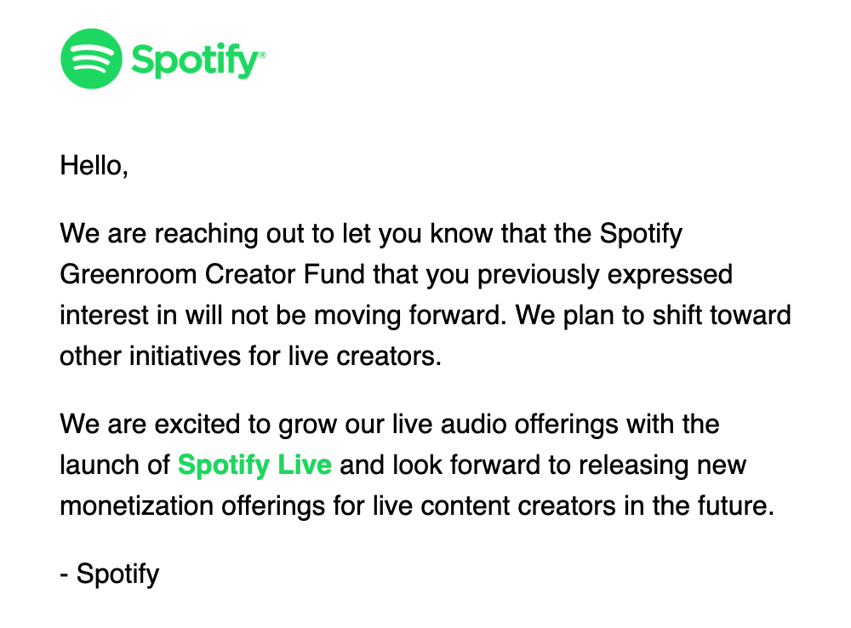
Task: Click the "Hello," greeting line
Action: 94,165
